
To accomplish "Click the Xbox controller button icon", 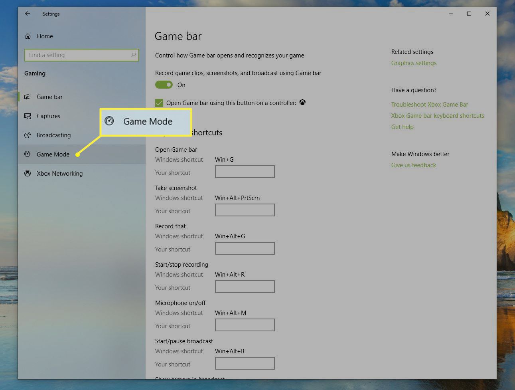I will 303,102.
